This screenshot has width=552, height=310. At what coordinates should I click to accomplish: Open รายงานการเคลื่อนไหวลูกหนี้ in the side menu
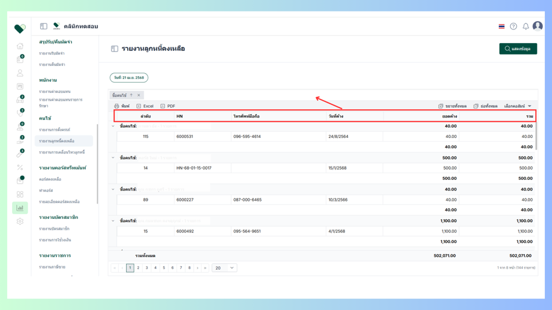tap(62, 152)
